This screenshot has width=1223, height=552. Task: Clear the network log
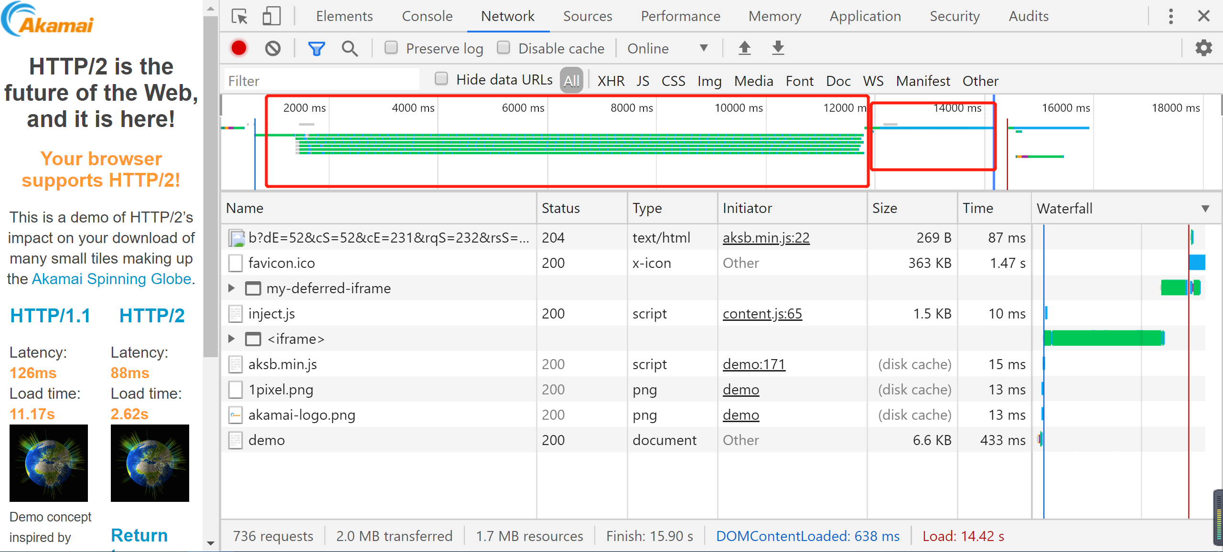(x=273, y=48)
